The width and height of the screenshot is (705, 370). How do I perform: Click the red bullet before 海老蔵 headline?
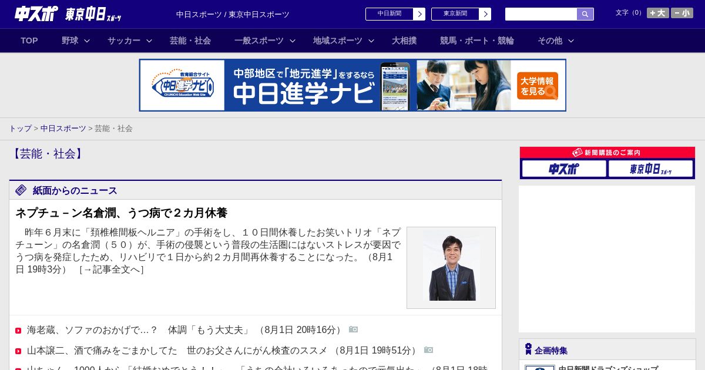18,331
